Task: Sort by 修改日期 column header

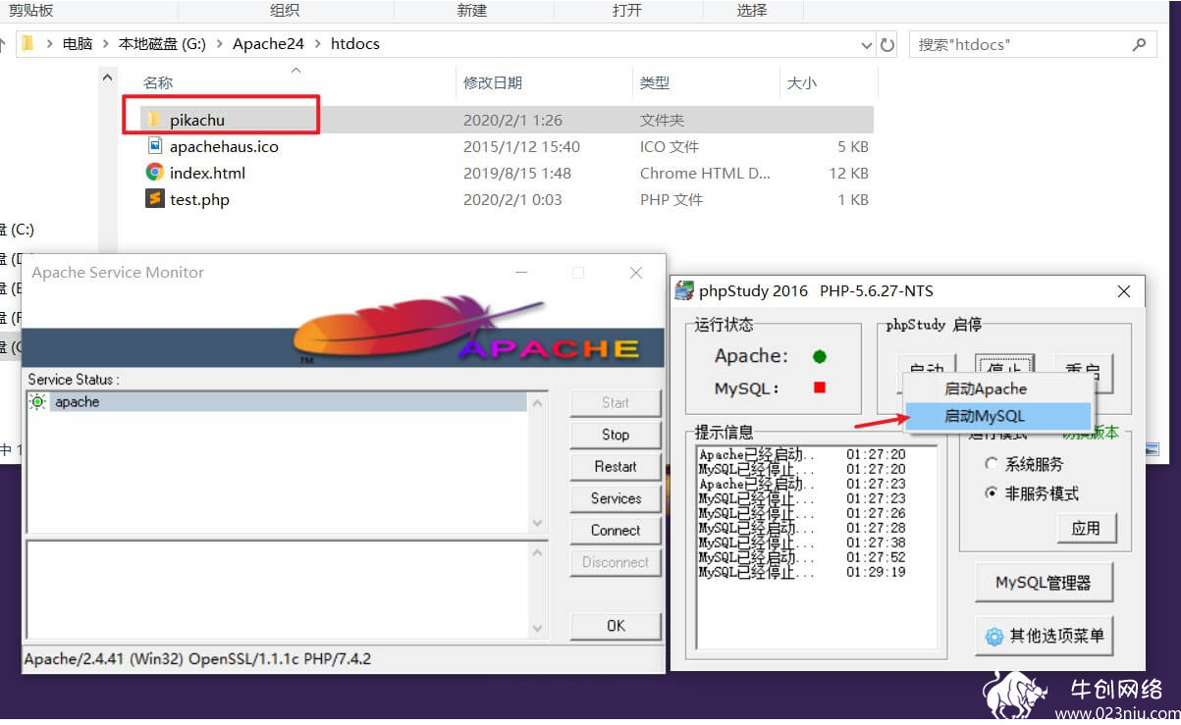Action: coord(493,83)
